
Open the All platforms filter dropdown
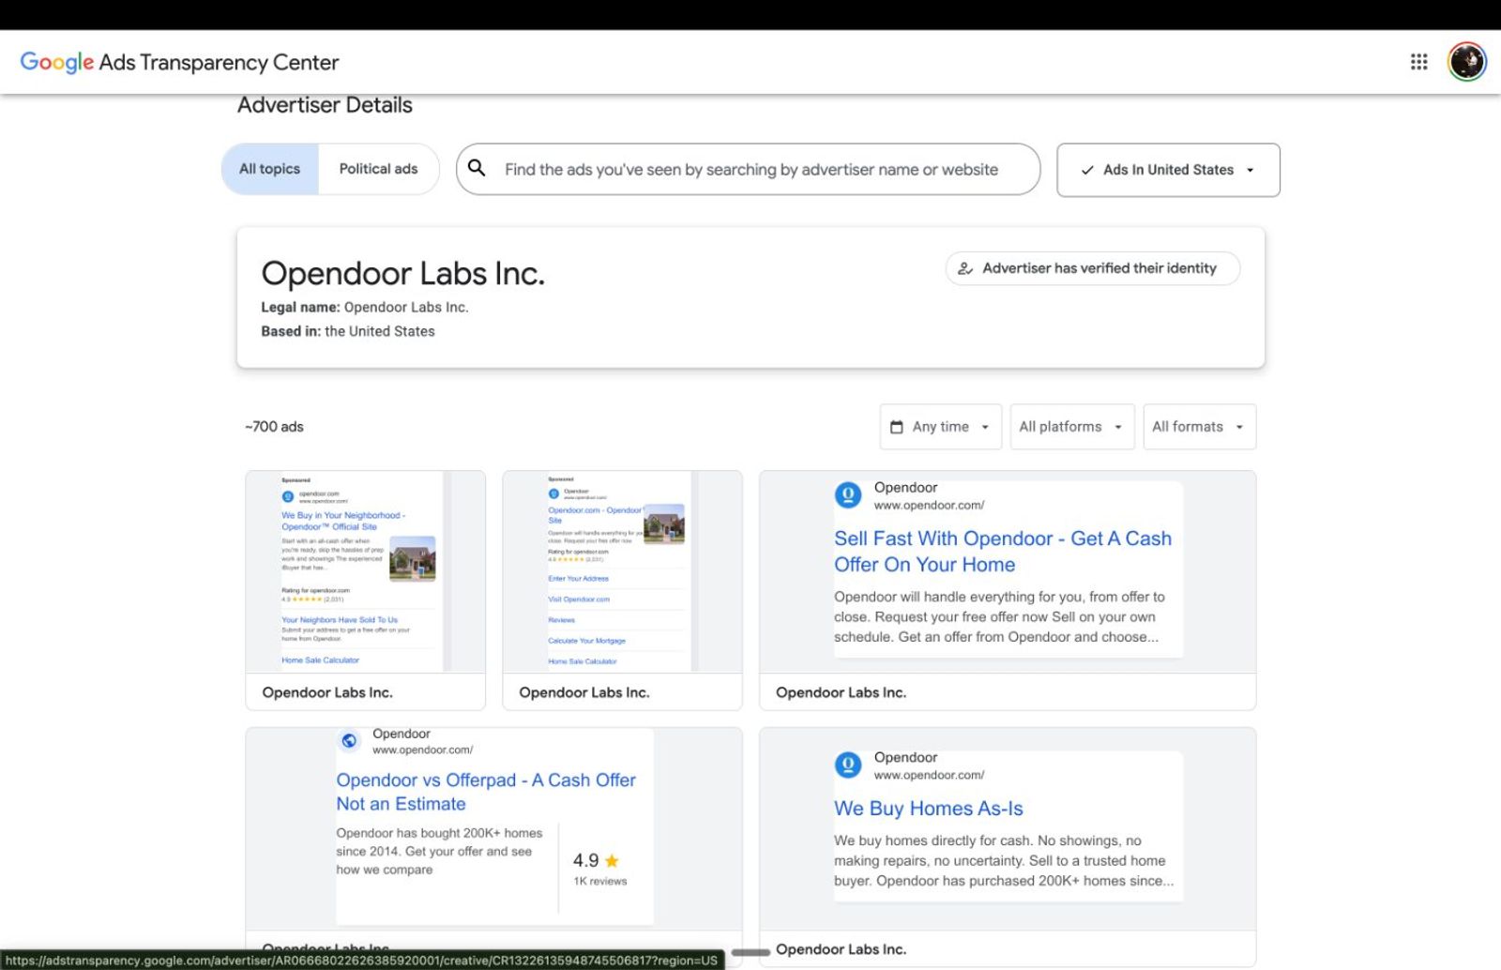pos(1072,427)
